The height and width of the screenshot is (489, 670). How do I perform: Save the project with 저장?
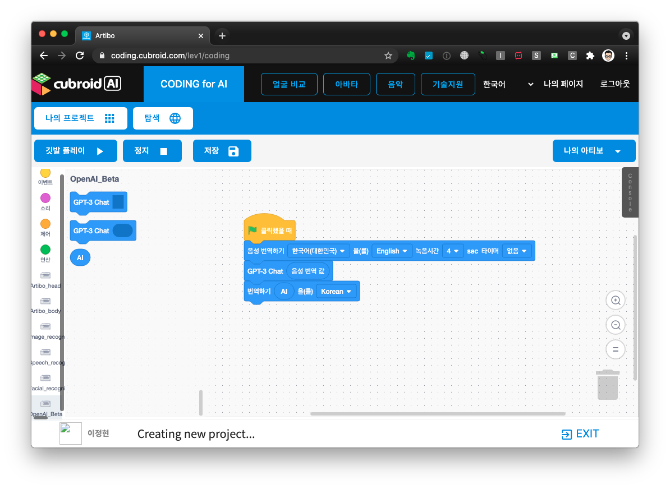tap(222, 151)
